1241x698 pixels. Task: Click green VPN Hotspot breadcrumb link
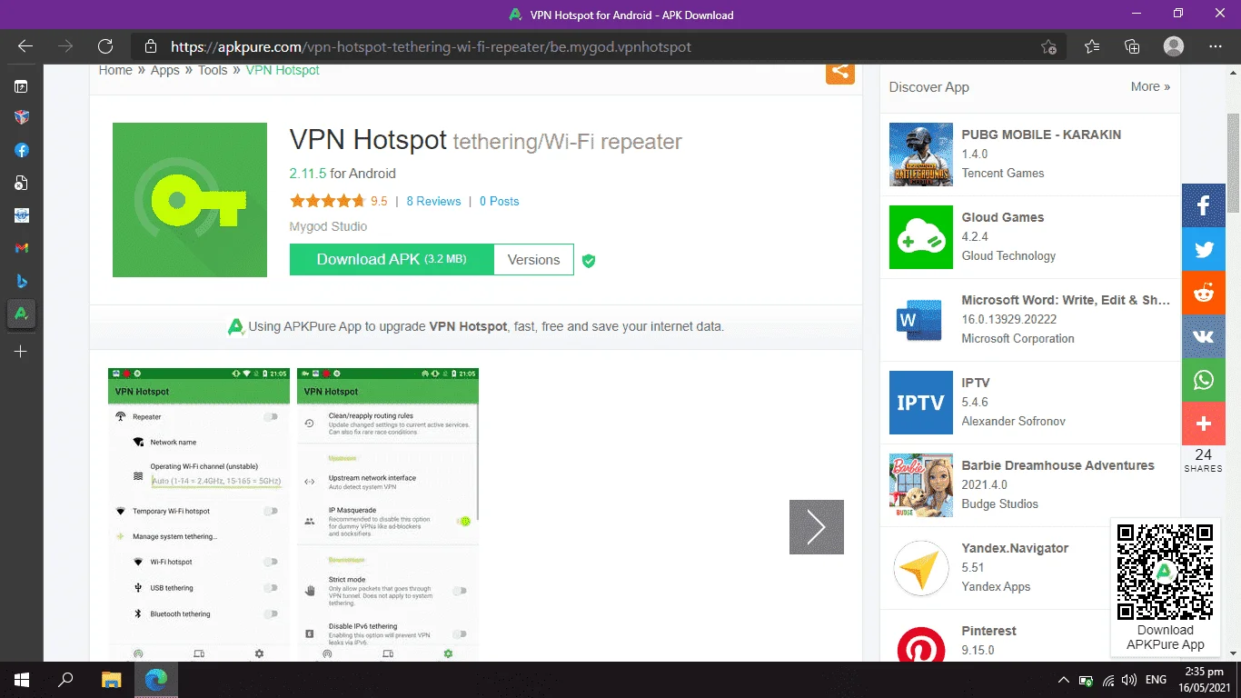[x=283, y=70]
